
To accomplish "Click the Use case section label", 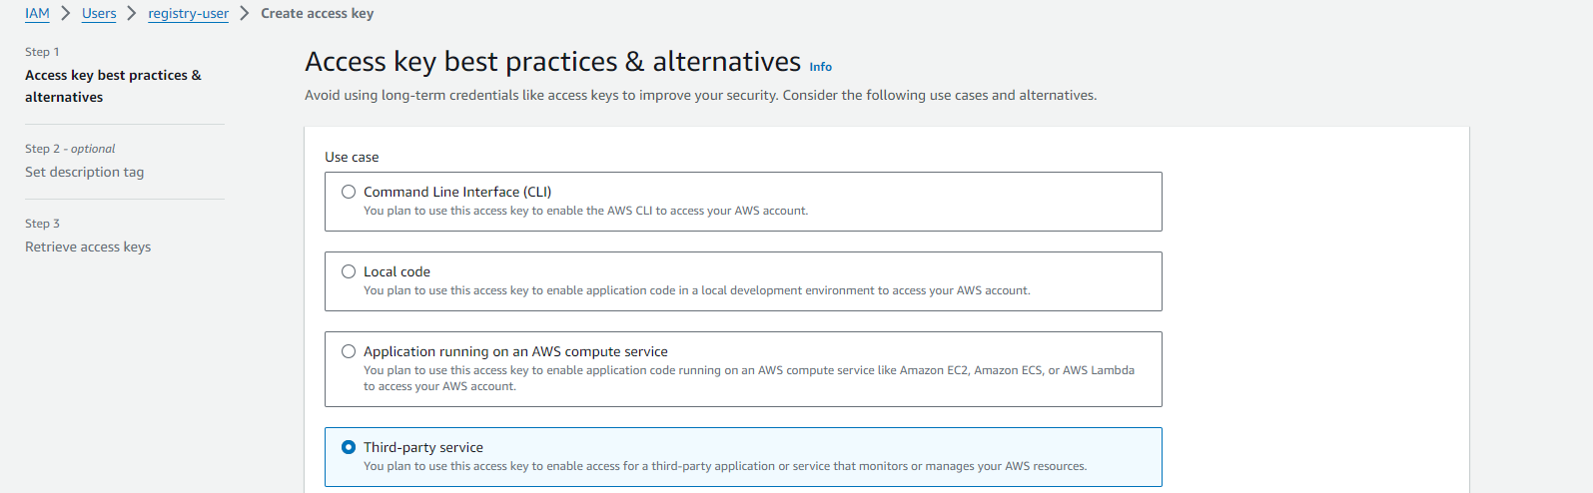I will point(352,157).
